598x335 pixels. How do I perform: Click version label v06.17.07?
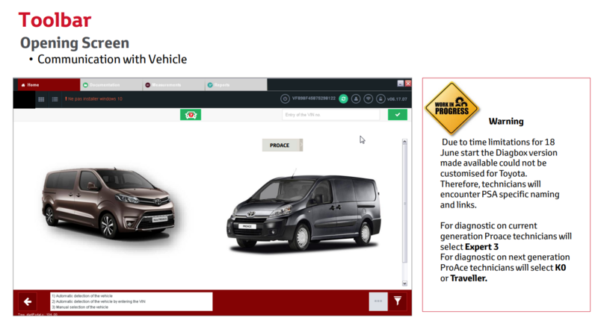point(397,99)
